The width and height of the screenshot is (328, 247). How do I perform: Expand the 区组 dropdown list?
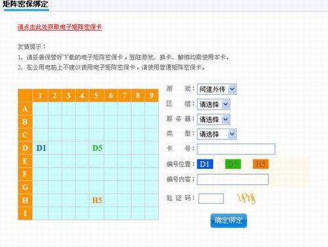pyautogui.click(x=213, y=104)
